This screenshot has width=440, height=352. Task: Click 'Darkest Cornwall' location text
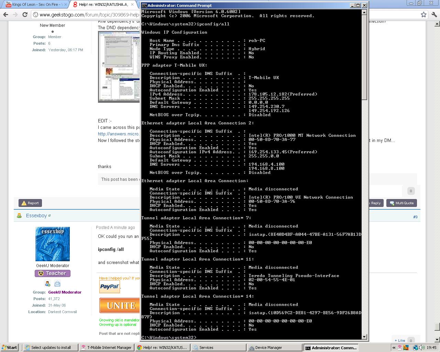tap(63, 312)
